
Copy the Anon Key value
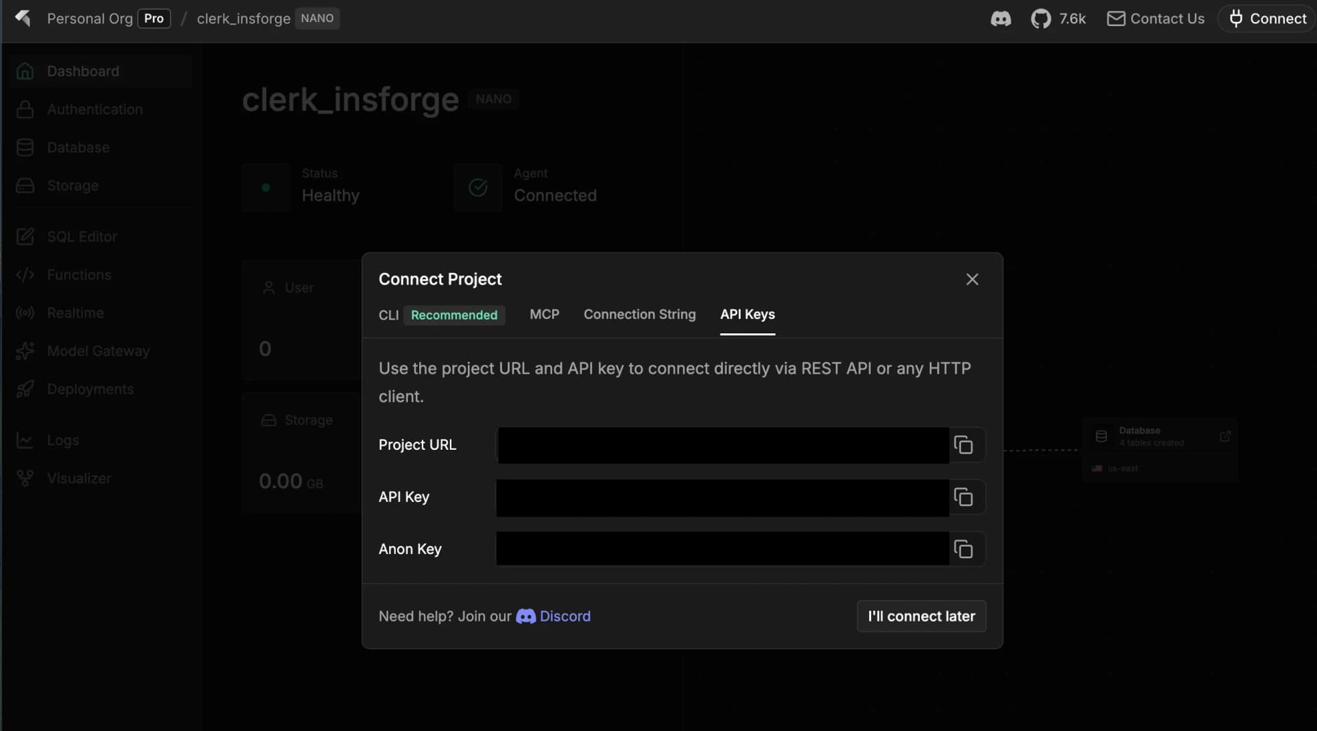(963, 549)
